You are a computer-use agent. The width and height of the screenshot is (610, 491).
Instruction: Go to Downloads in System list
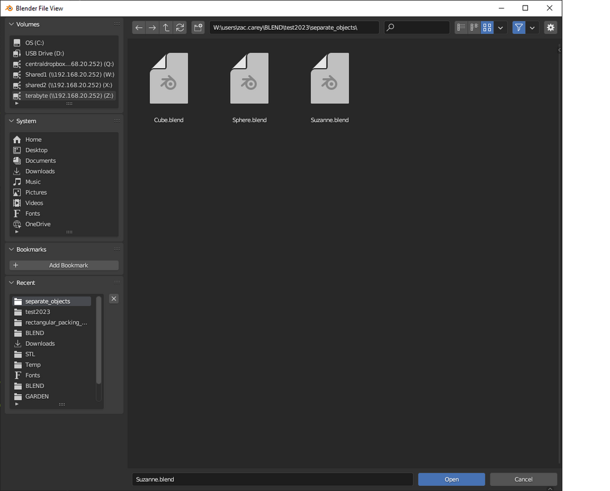pyautogui.click(x=64, y=172)
